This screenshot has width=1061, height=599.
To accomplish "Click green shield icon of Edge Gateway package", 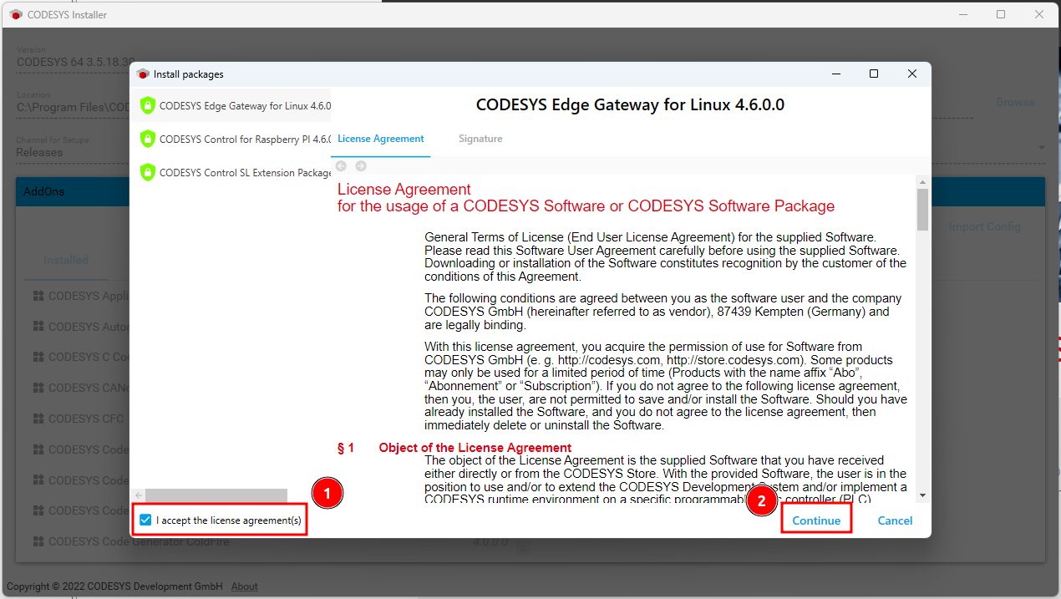I will [x=147, y=106].
